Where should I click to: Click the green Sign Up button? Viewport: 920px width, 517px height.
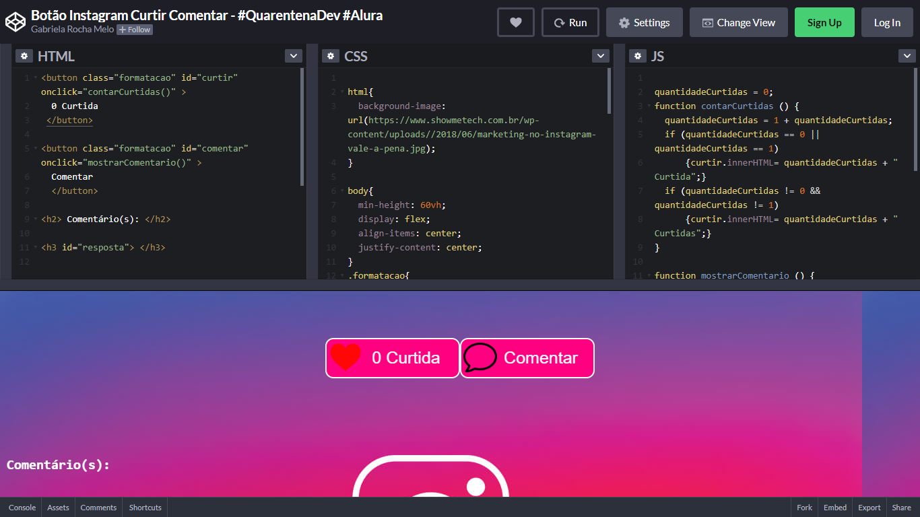(x=824, y=22)
